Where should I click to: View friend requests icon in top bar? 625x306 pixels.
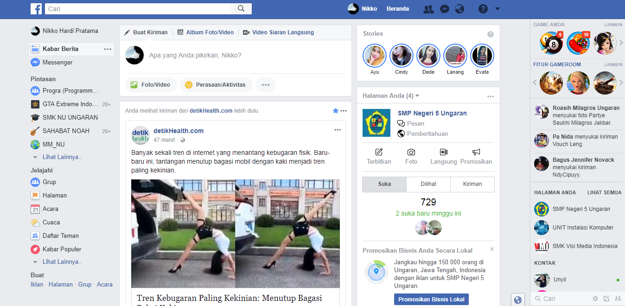[429, 9]
